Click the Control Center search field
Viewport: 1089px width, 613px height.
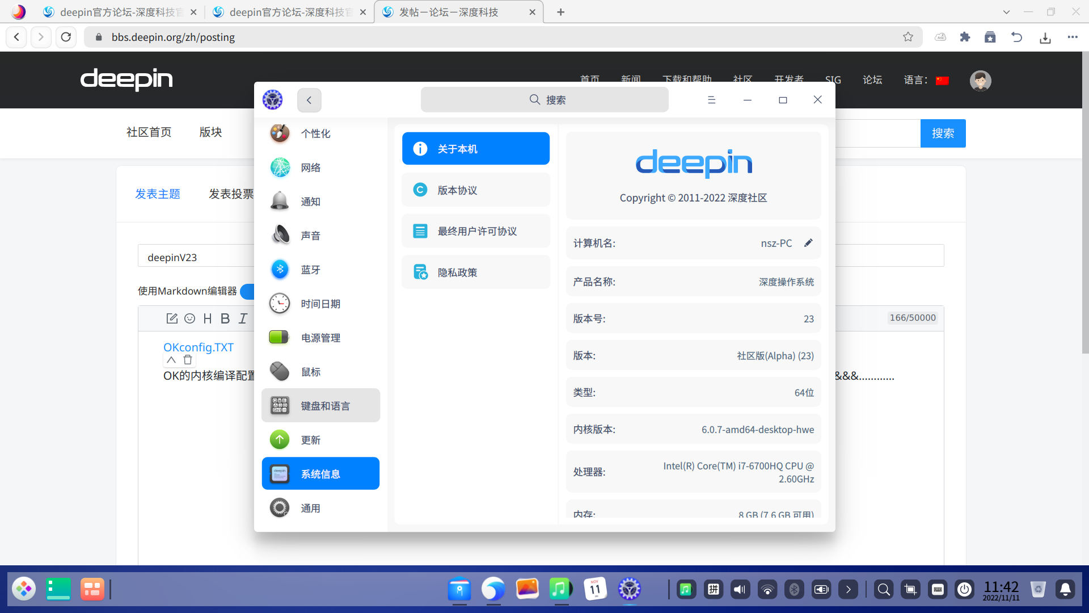544,100
